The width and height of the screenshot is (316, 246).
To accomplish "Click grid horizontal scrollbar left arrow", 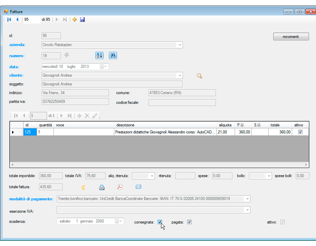I will pos(12,165).
